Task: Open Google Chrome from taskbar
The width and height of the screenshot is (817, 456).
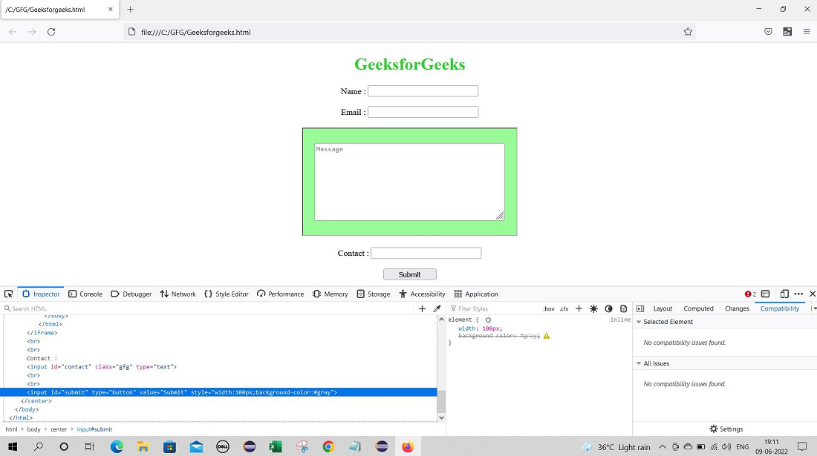Action: click(328, 446)
